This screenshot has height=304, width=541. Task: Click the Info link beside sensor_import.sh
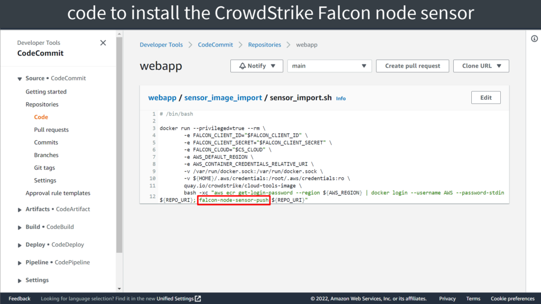[x=341, y=99]
